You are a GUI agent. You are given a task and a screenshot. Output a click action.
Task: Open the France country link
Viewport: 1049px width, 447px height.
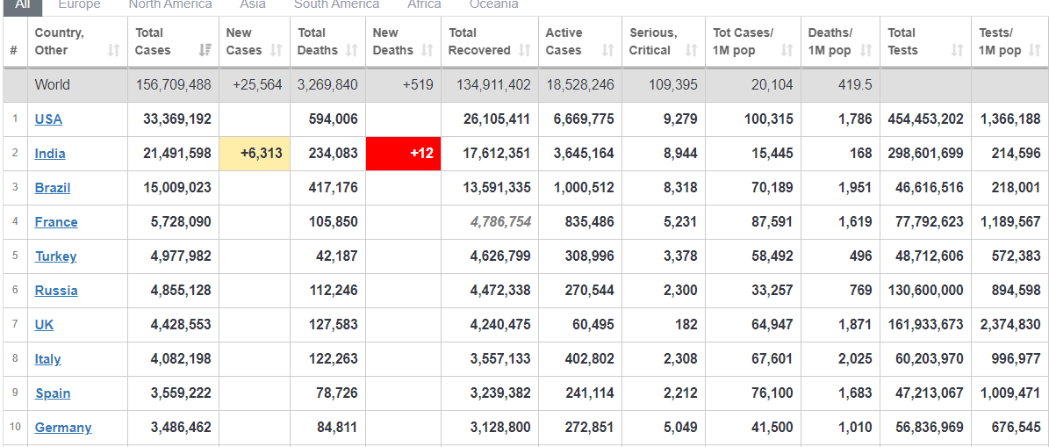[56, 221]
